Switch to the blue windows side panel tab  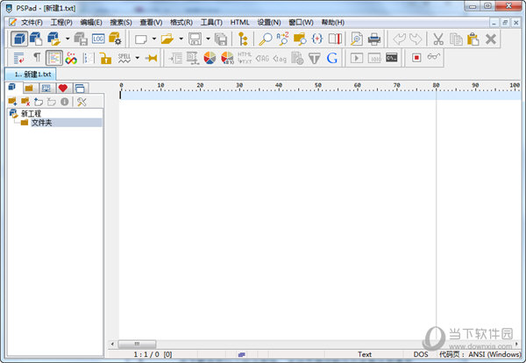[x=80, y=89]
